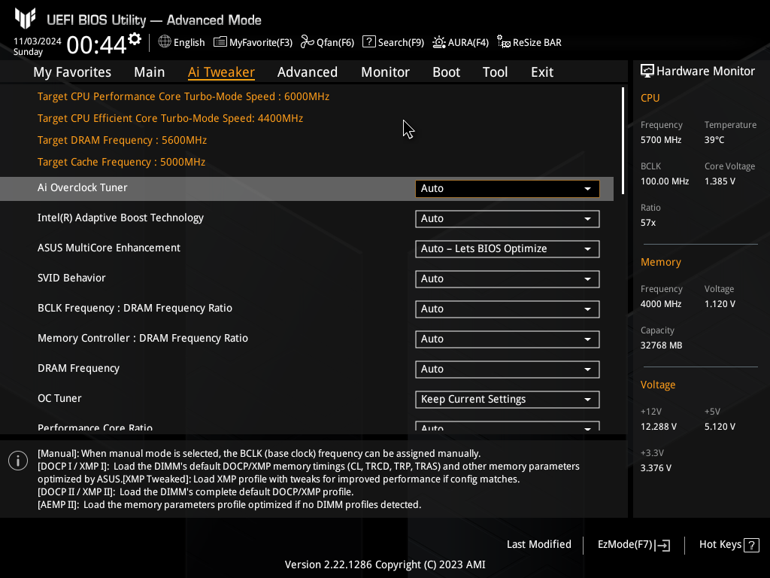The height and width of the screenshot is (578, 770).
Task: Select the Ai Tweaker tab
Action: pos(221,72)
